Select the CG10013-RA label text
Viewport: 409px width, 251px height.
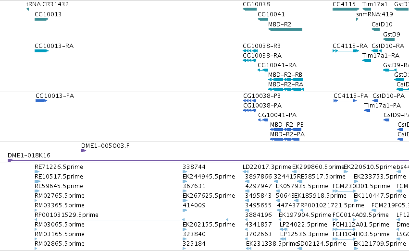pyautogui.click(x=54, y=46)
